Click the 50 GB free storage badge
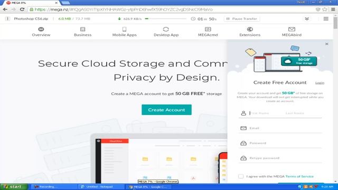Screen dimensions: 338x190 [x=299, y=61]
